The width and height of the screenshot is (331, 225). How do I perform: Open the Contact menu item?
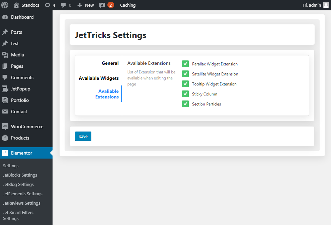tap(26, 111)
